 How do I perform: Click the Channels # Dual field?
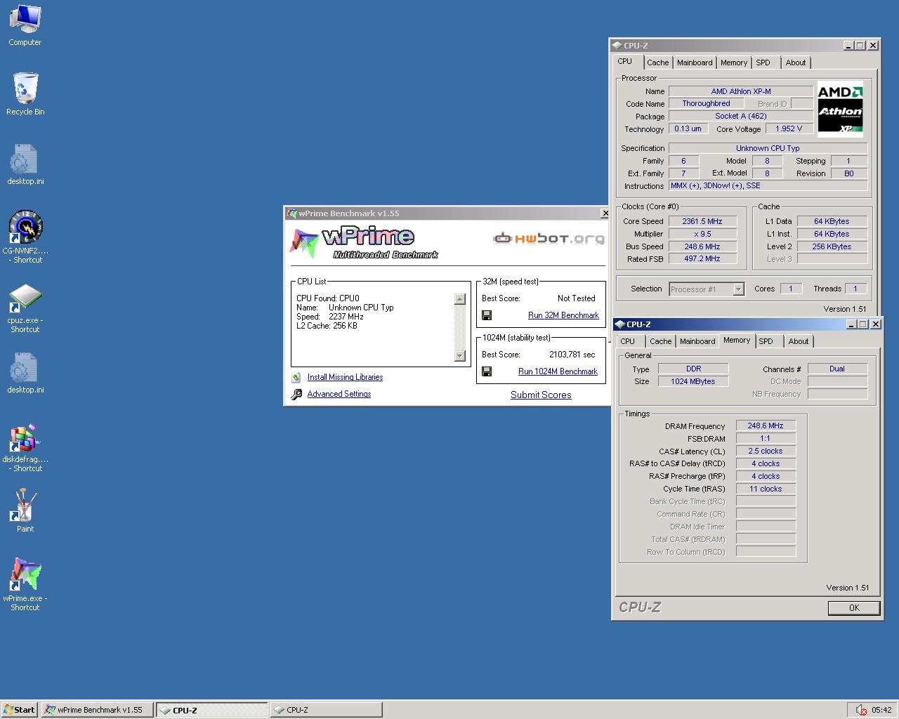pyautogui.click(x=837, y=369)
